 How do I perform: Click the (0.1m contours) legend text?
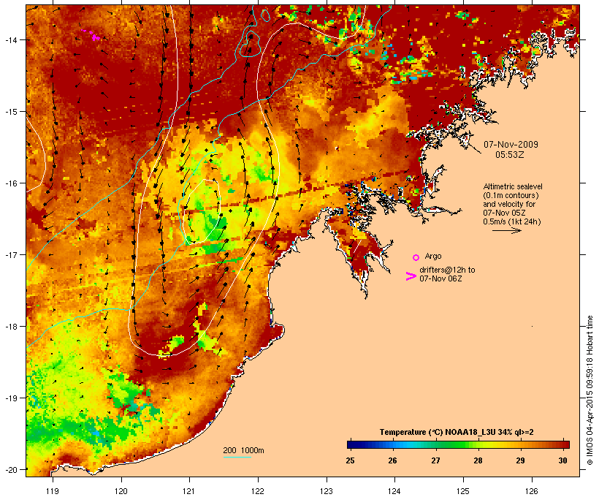[511, 195]
